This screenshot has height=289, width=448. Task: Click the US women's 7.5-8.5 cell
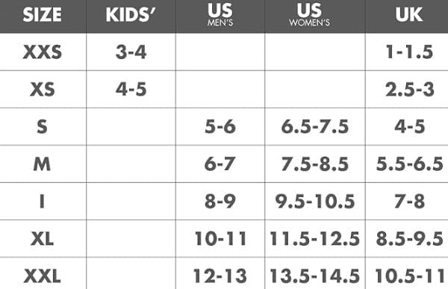(315, 164)
